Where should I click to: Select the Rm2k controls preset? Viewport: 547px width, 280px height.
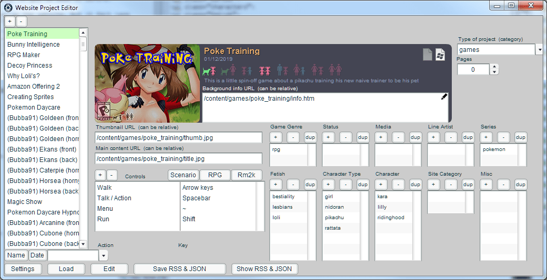click(247, 175)
